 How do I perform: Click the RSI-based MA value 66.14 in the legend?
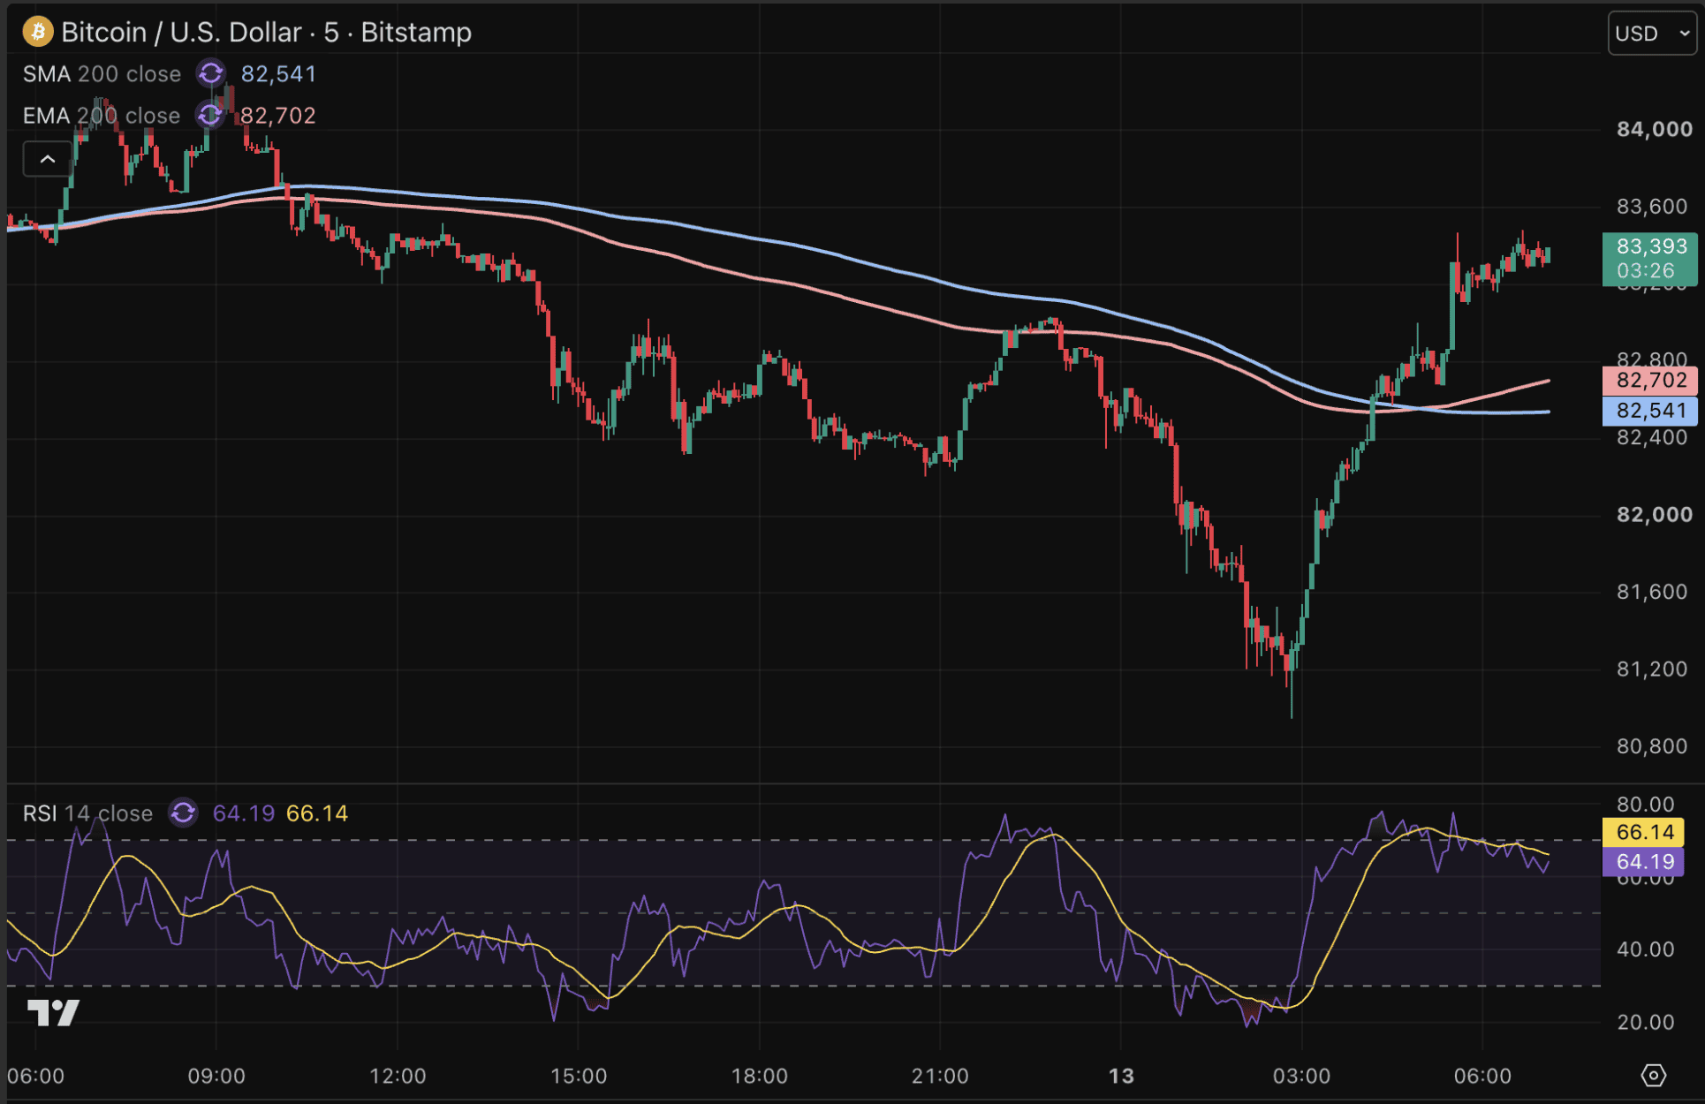(x=317, y=813)
